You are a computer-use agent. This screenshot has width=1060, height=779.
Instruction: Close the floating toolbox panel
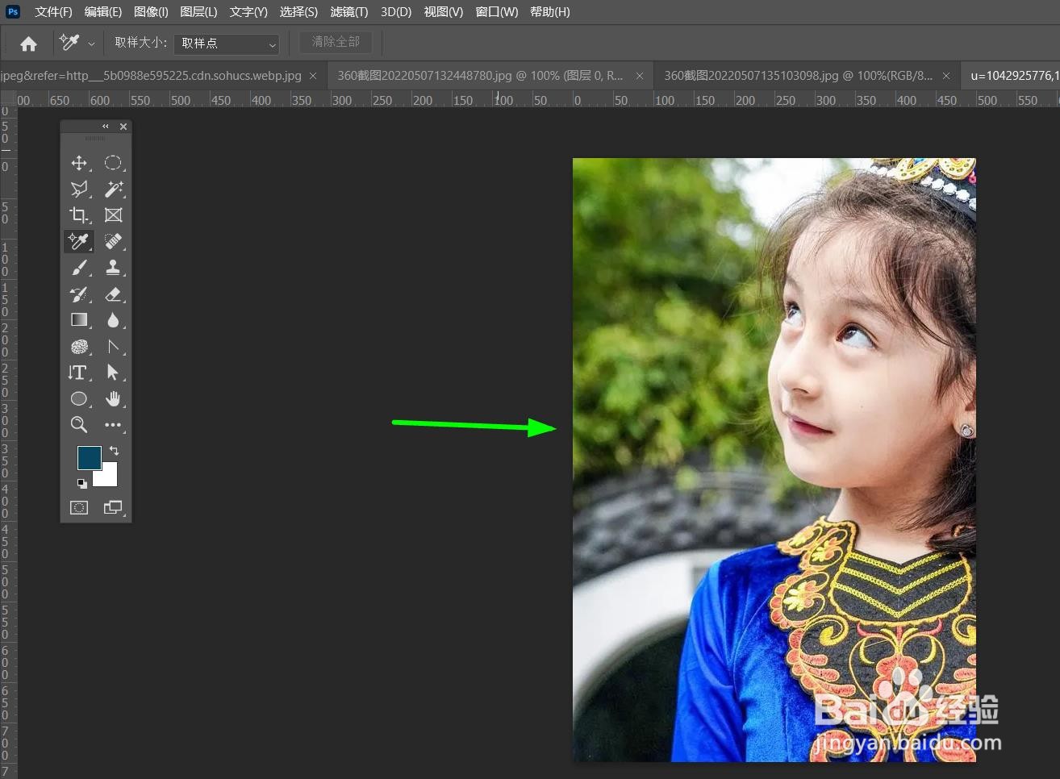pos(123,127)
